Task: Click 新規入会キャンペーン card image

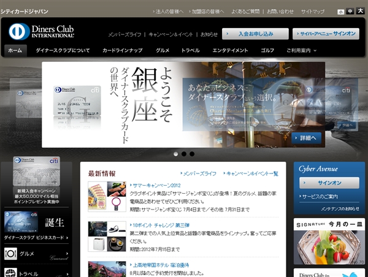Action: (36, 172)
